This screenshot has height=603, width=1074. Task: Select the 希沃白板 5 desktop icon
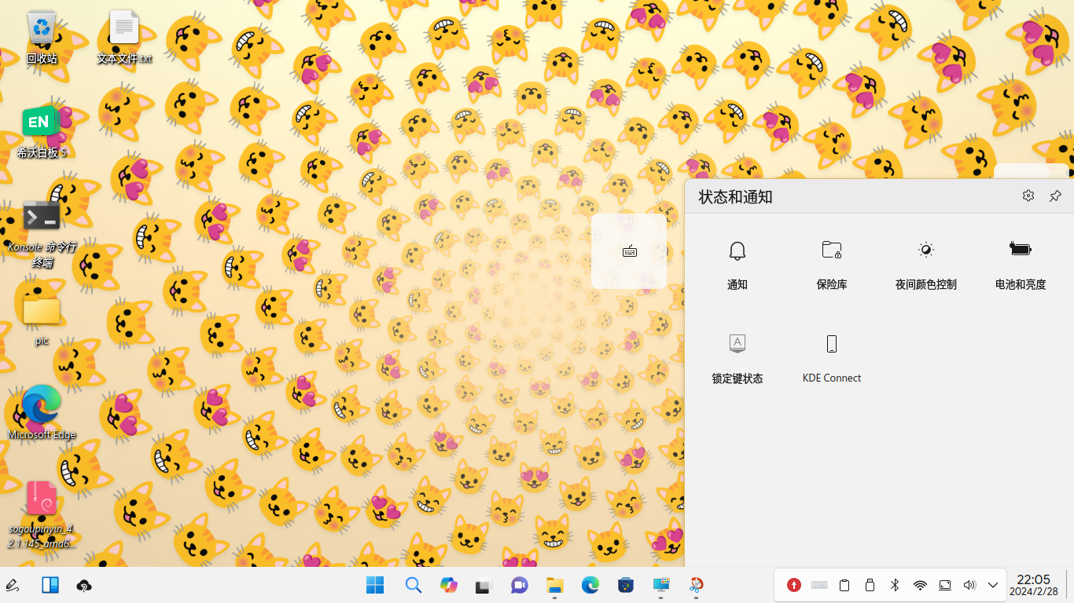coord(42,132)
